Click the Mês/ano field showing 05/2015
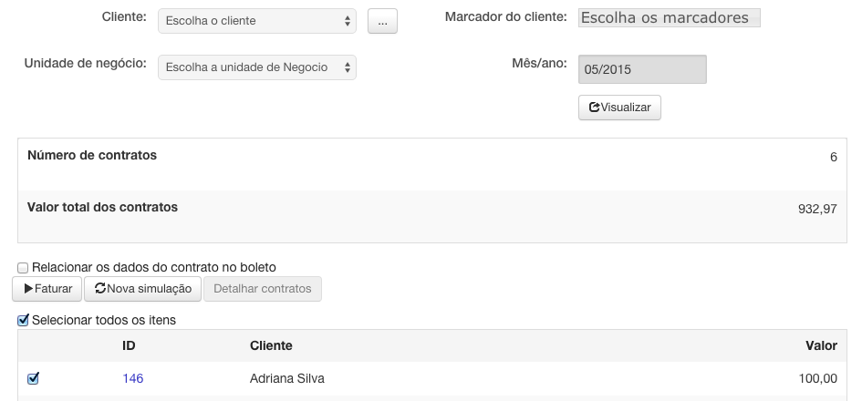The height and width of the screenshot is (401, 862). pyautogui.click(x=642, y=69)
